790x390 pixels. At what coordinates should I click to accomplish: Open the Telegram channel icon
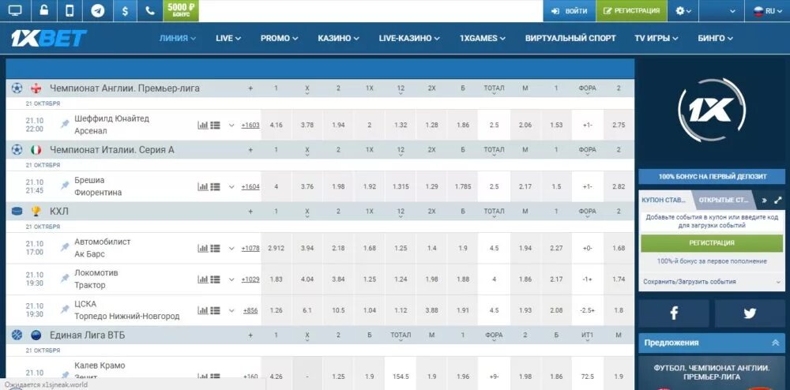click(98, 10)
